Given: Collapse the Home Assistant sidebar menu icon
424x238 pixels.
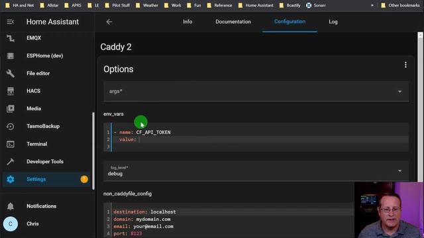Looking at the screenshot, I should pyautogui.click(x=11, y=22).
